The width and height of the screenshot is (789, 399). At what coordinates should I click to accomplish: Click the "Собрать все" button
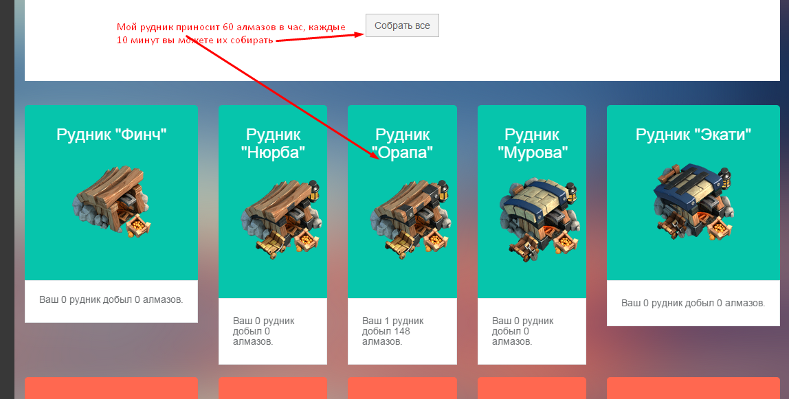(x=402, y=25)
